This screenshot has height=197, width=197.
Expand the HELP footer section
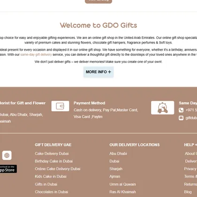pos(190,145)
